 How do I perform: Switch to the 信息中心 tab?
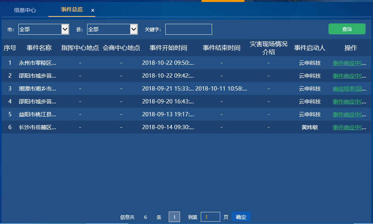25,10
